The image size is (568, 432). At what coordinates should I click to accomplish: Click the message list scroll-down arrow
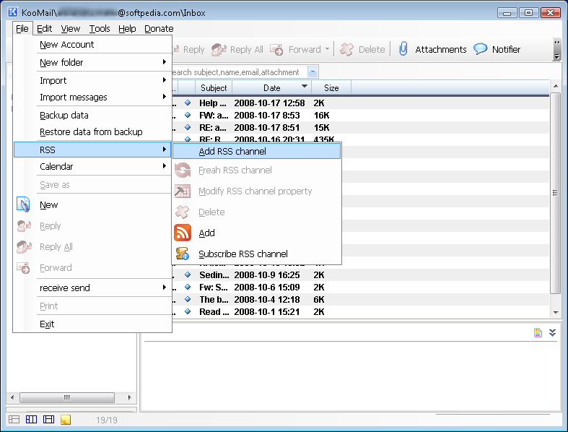click(x=555, y=312)
